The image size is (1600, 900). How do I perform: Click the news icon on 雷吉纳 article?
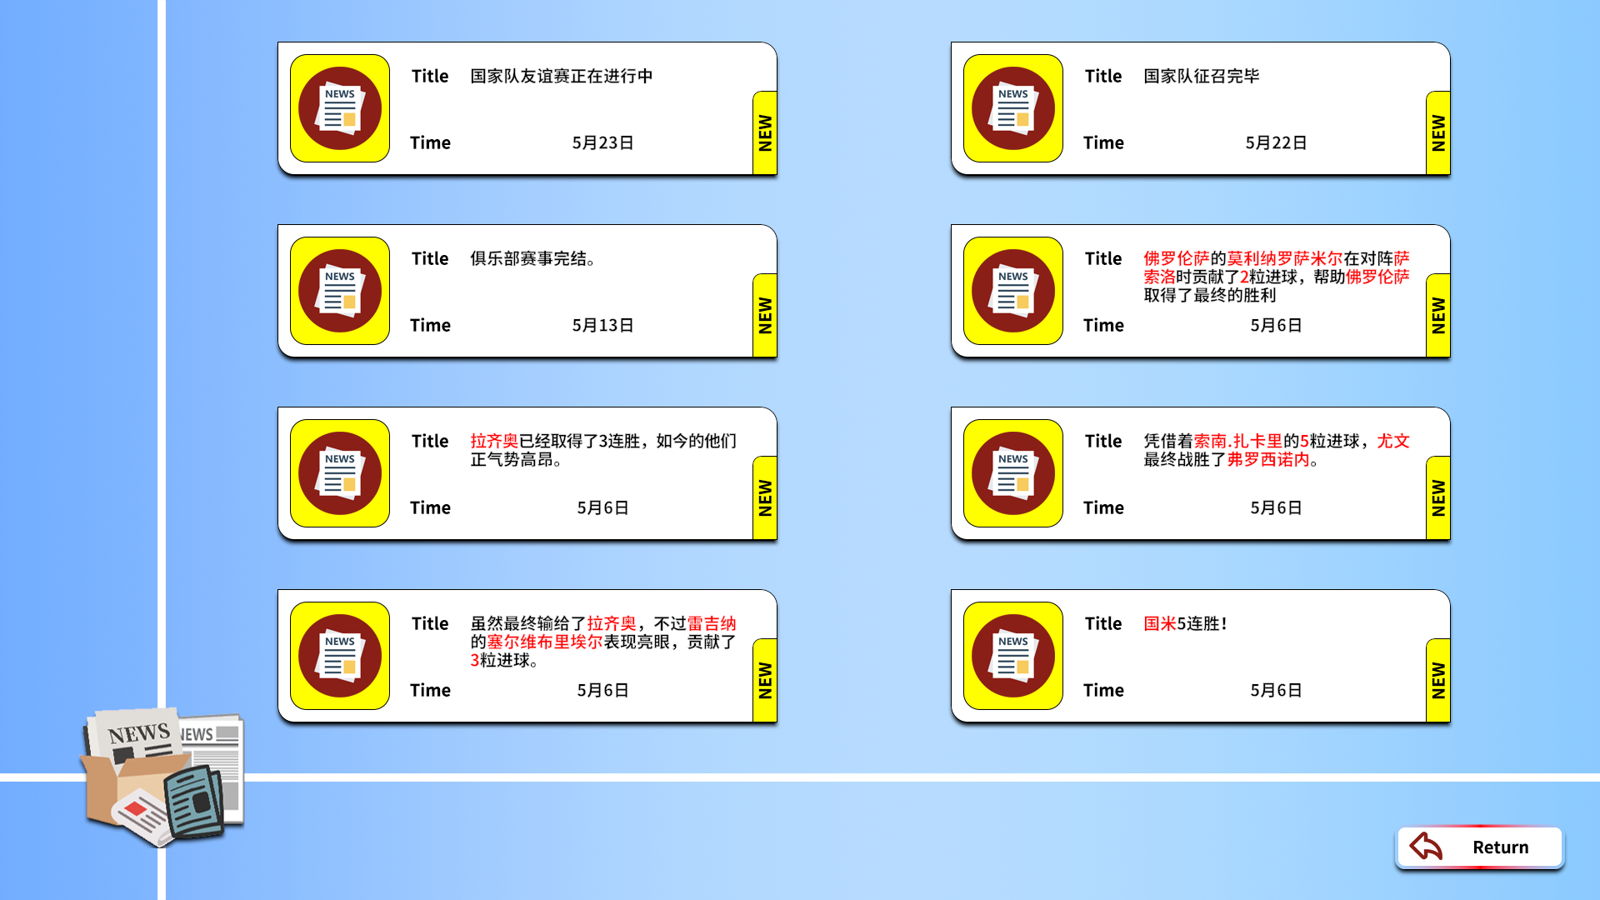(x=339, y=655)
